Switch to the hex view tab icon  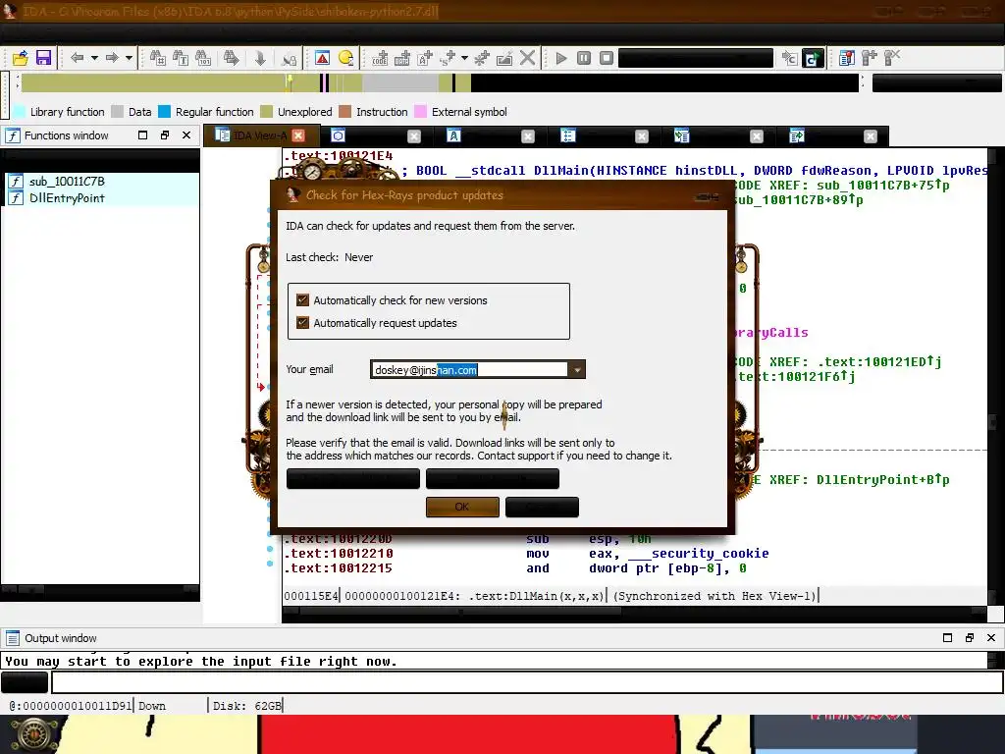coord(338,135)
